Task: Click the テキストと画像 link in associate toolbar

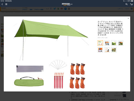Action: pos(39,9)
